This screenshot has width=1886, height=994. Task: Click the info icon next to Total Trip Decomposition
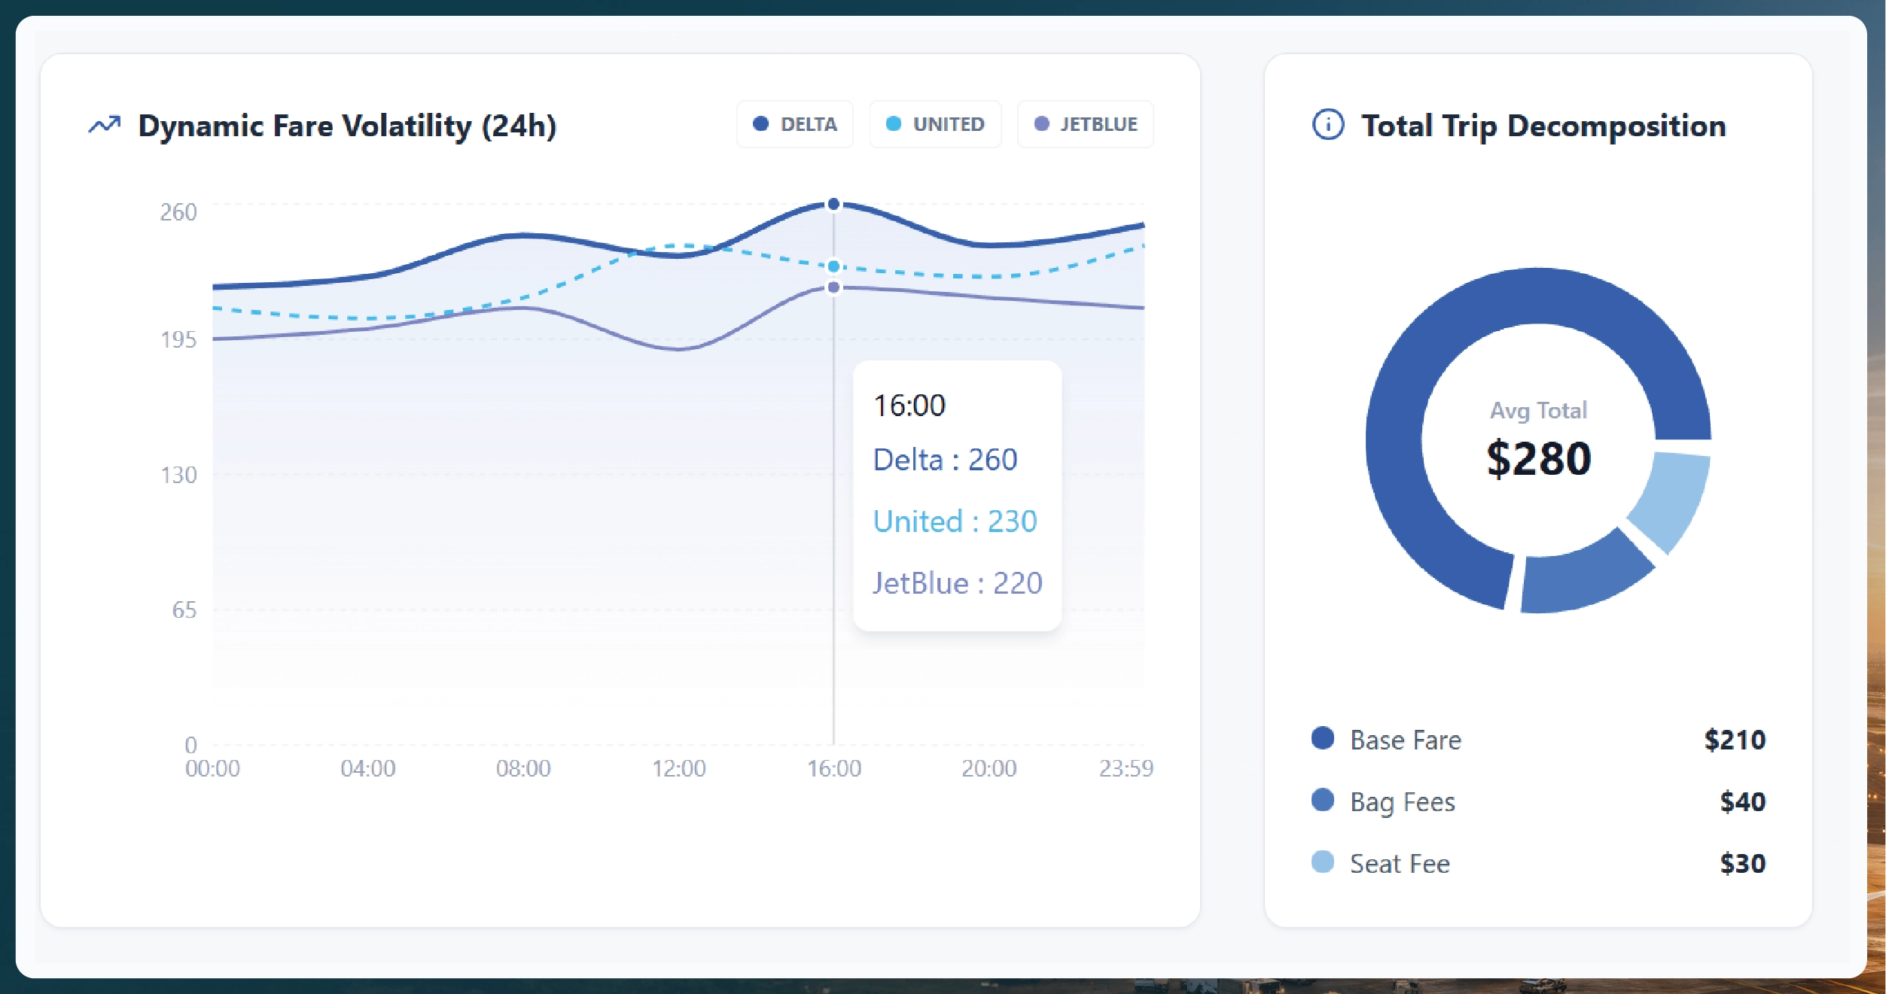pyautogui.click(x=1327, y=126)
